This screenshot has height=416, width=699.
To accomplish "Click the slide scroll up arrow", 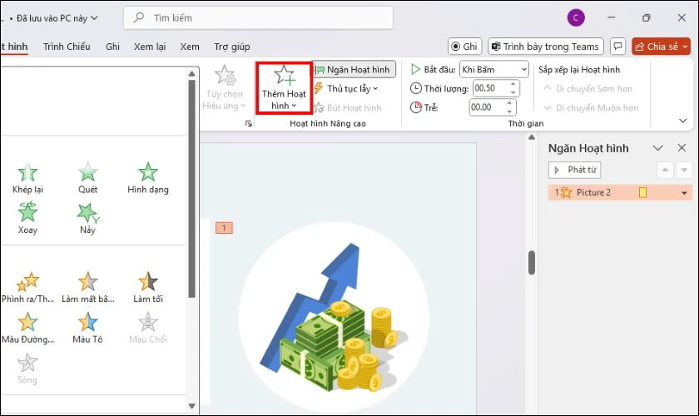I will point(532,137).
